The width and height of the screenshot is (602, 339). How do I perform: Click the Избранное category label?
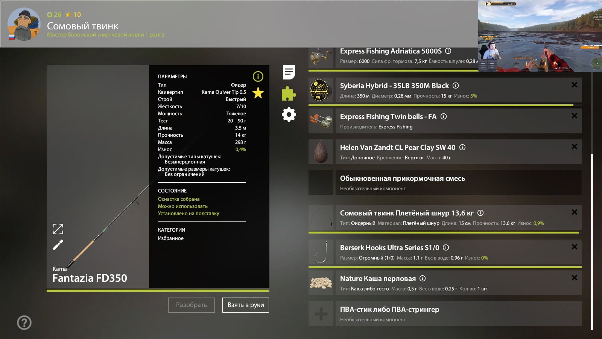171,238
